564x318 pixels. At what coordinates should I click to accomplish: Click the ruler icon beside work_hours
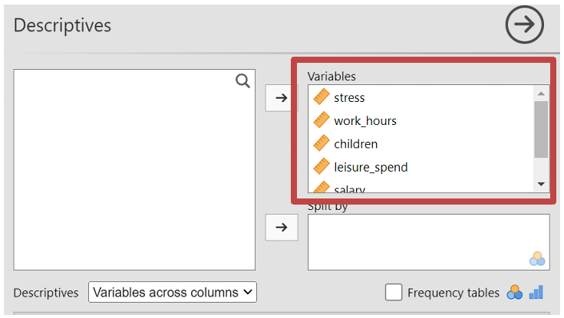point(321,120)
